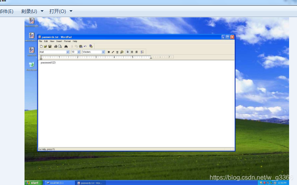The height and width of the screenshot is (185, 297).
Task: Open the 打开(O) menu button
Action: click(58, 11)
